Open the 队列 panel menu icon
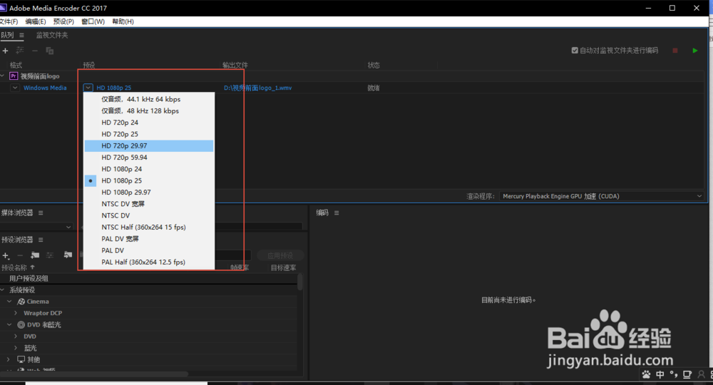 point(21,35)
